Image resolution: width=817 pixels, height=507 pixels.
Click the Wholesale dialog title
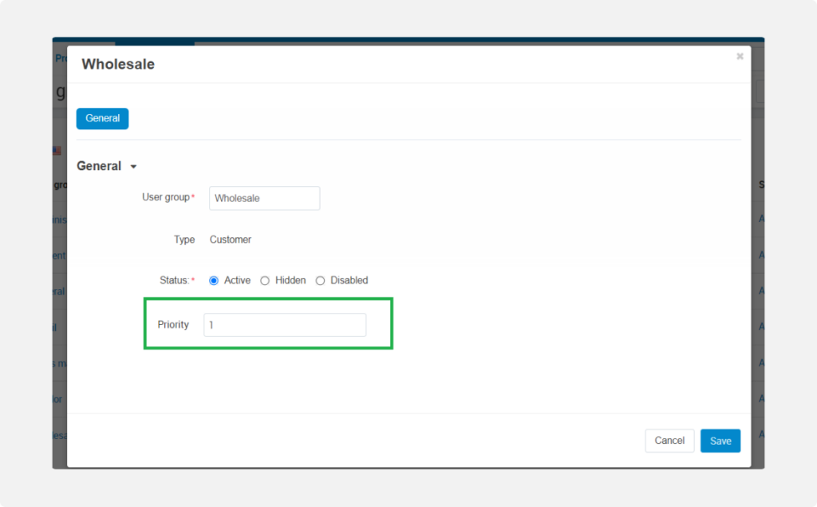coord(118,65)
